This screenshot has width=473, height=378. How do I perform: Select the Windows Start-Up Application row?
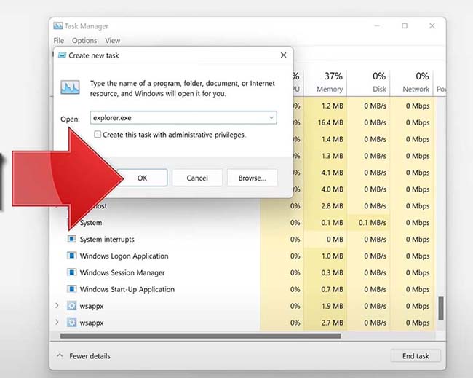(x=243, y=289)
